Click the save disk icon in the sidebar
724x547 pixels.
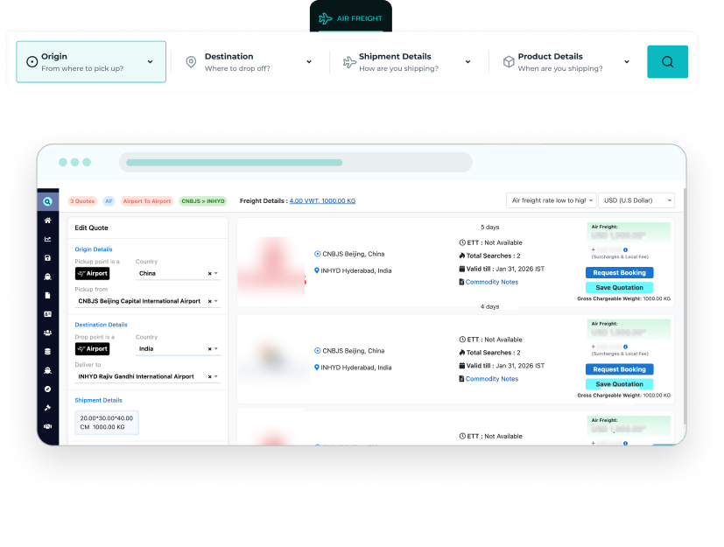pos(47,258)
